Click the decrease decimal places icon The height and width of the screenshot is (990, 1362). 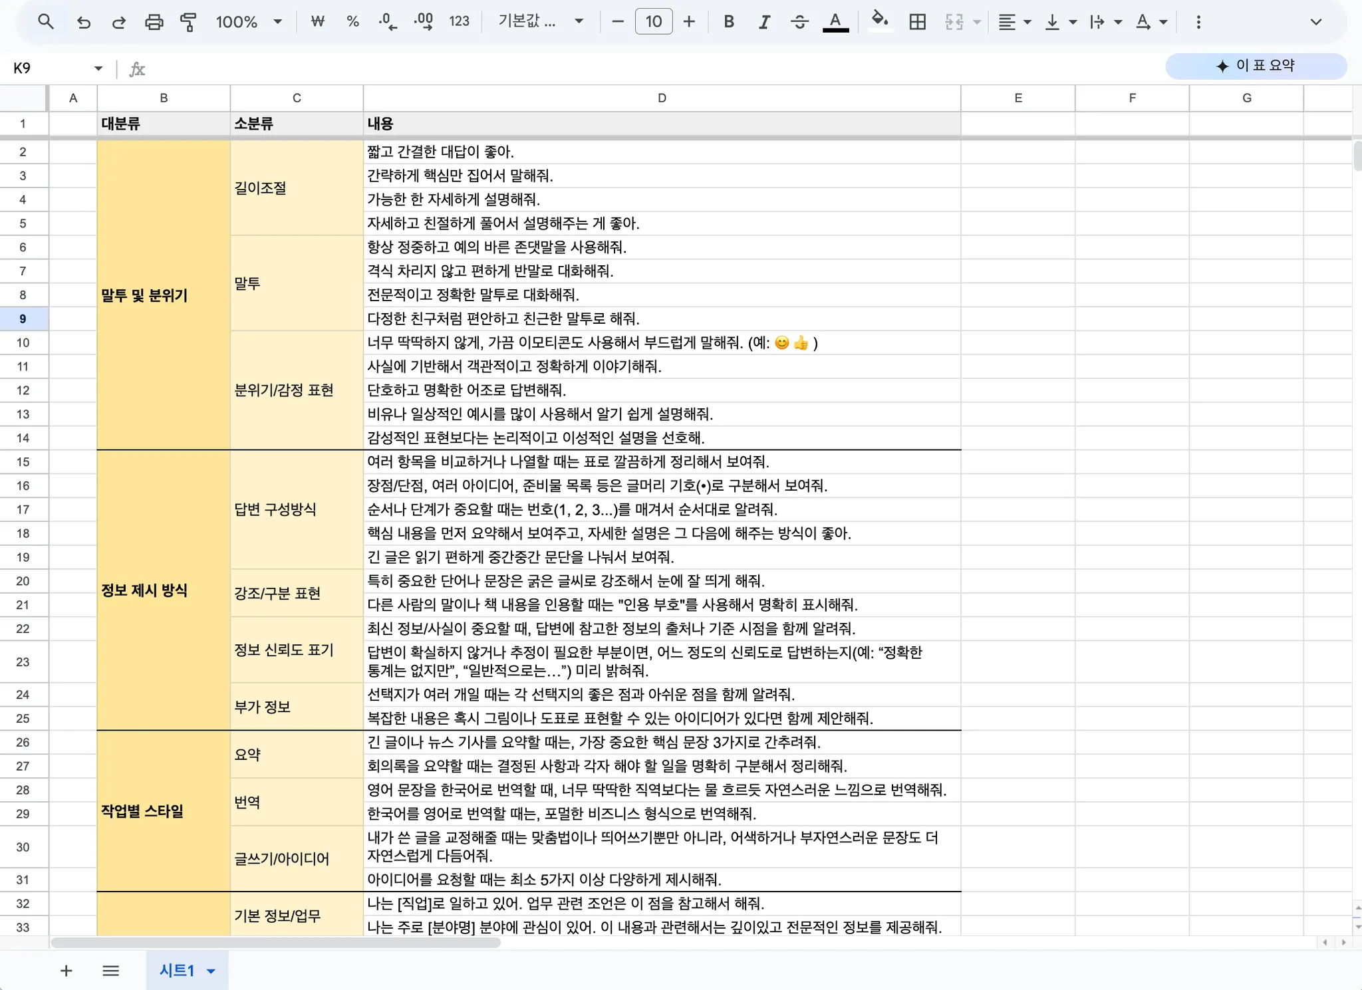[x=388, y=22]
